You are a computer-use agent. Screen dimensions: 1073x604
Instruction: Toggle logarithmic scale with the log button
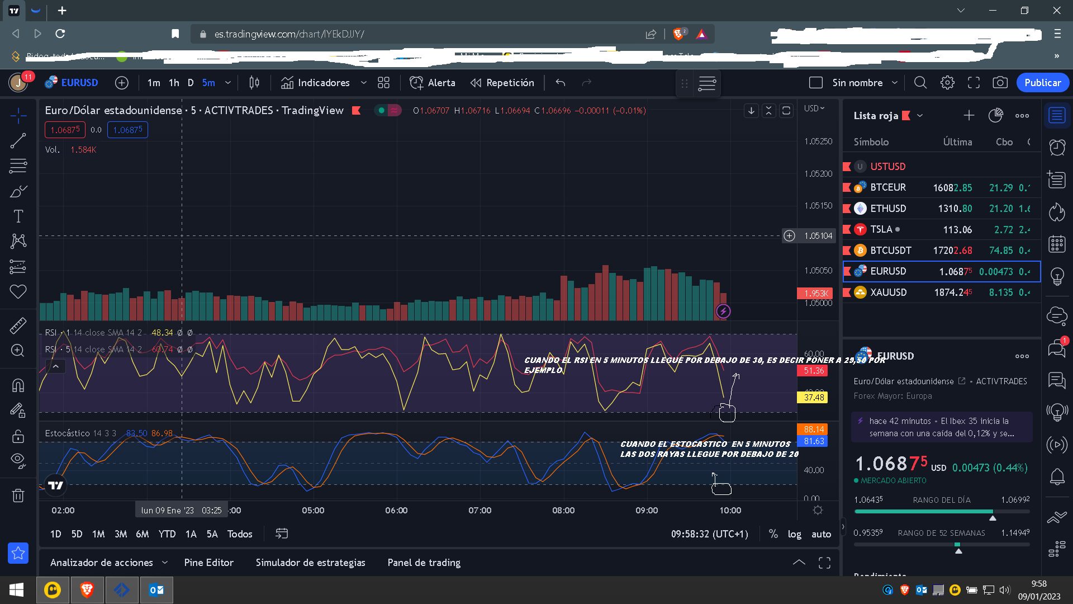[795, 534]
